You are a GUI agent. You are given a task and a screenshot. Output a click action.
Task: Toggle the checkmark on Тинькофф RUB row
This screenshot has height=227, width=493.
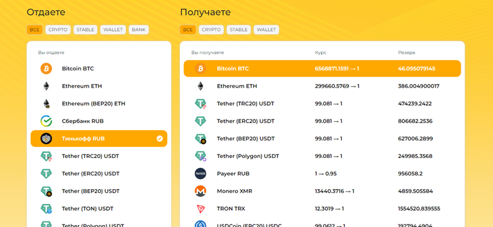[x=160, y=139]
